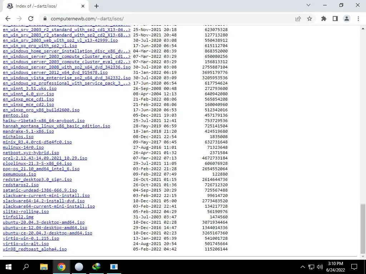Open the globe taskbar app

[x=97, y=267]
